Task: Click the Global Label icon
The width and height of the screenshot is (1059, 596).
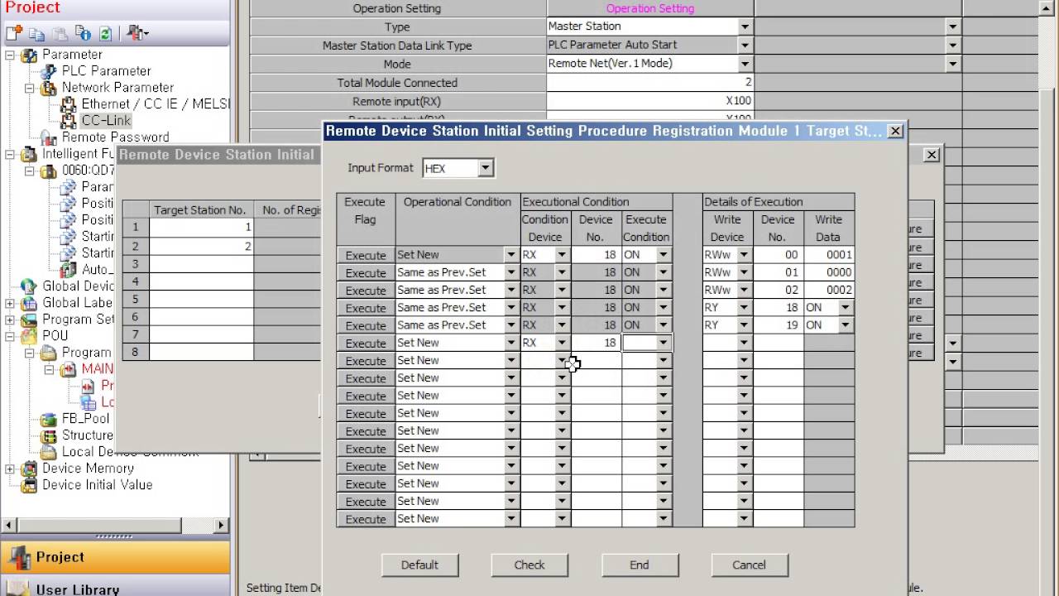Action: [x=30, y=303]
